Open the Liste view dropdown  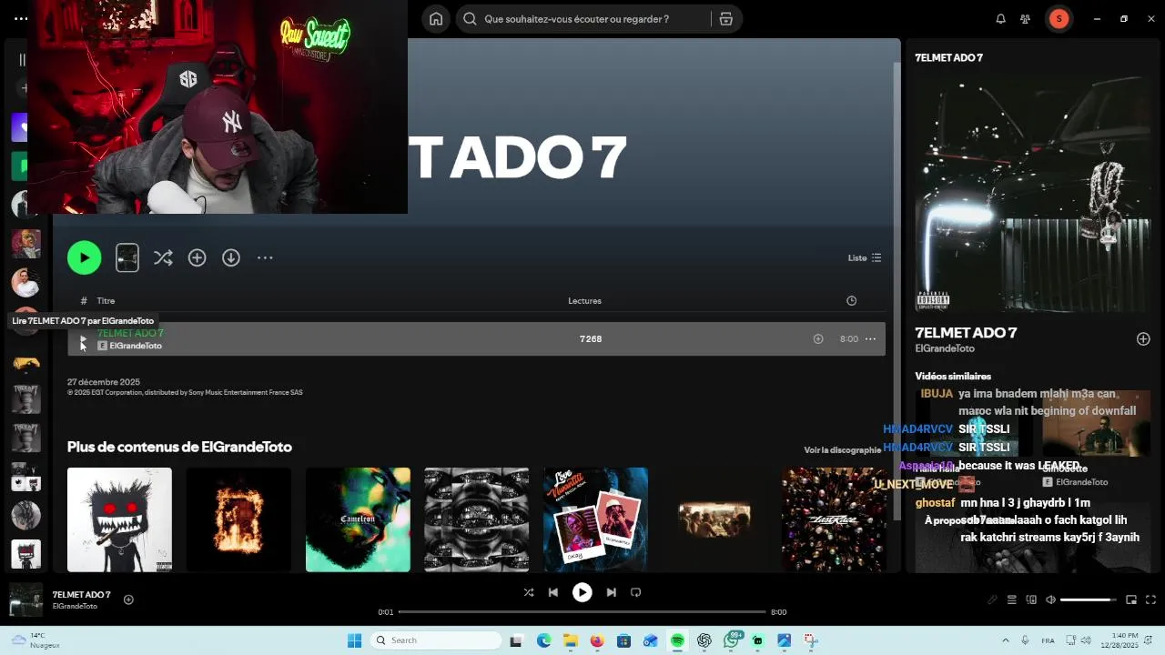coord(865,258)
